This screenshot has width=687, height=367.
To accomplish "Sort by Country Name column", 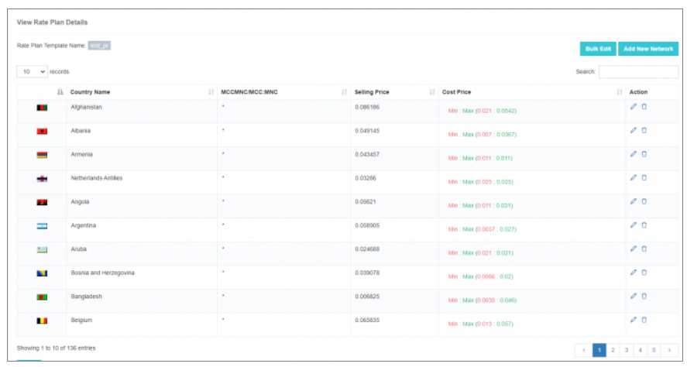I will pyautogui.click(x=90, y=92).
